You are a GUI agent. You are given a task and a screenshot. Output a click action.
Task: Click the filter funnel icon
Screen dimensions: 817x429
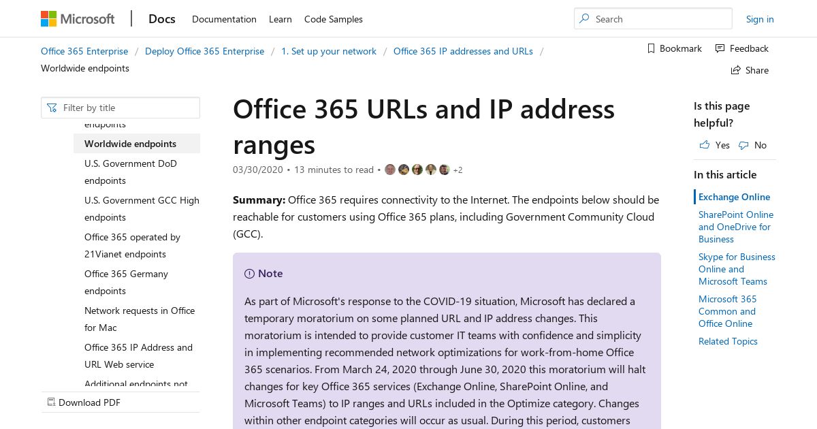52,108
